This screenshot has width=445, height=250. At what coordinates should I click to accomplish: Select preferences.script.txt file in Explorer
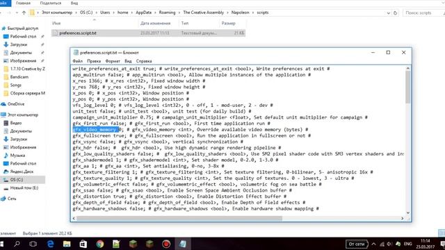(x=148, y=33)
